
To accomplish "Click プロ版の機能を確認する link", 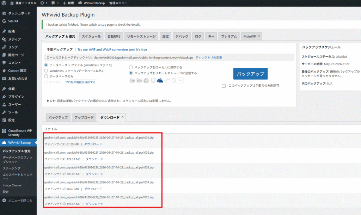I will (x=80, y=82).
